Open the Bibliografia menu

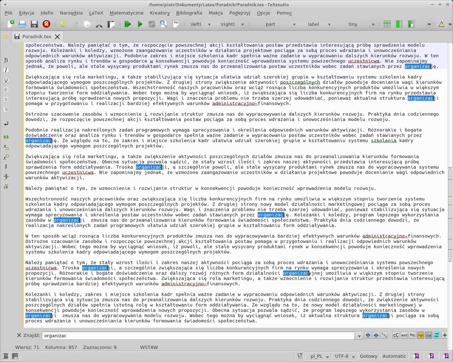click(189, 13)
